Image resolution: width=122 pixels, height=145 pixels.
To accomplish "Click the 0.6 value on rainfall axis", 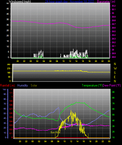I will pyautogui.click(x=11, y=113).
